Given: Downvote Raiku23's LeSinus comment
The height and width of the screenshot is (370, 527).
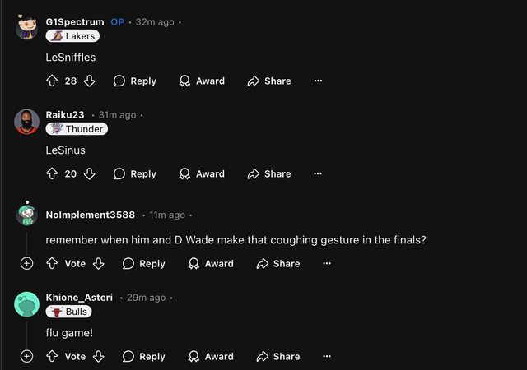Looking at the screenshot, I should pos(90,173).
